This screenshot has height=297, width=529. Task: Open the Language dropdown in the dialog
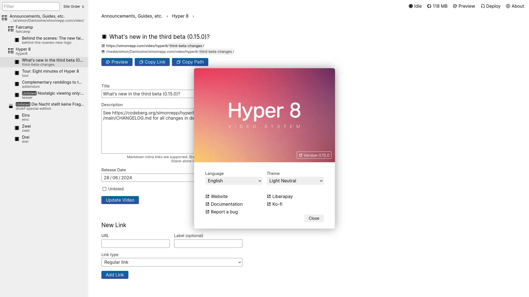click(x=233, y=181)
